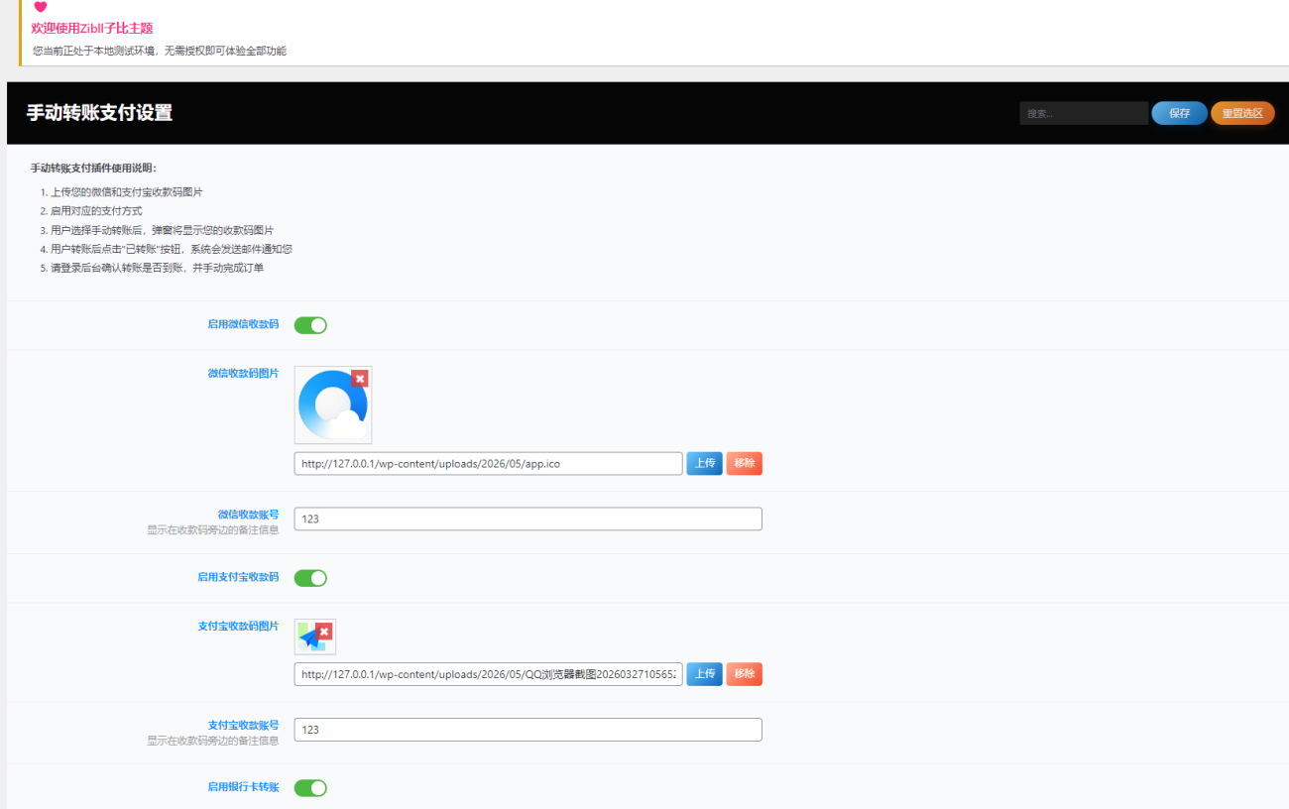Click the 手动转账支付插件使用说明 heading

click(93, 168)
